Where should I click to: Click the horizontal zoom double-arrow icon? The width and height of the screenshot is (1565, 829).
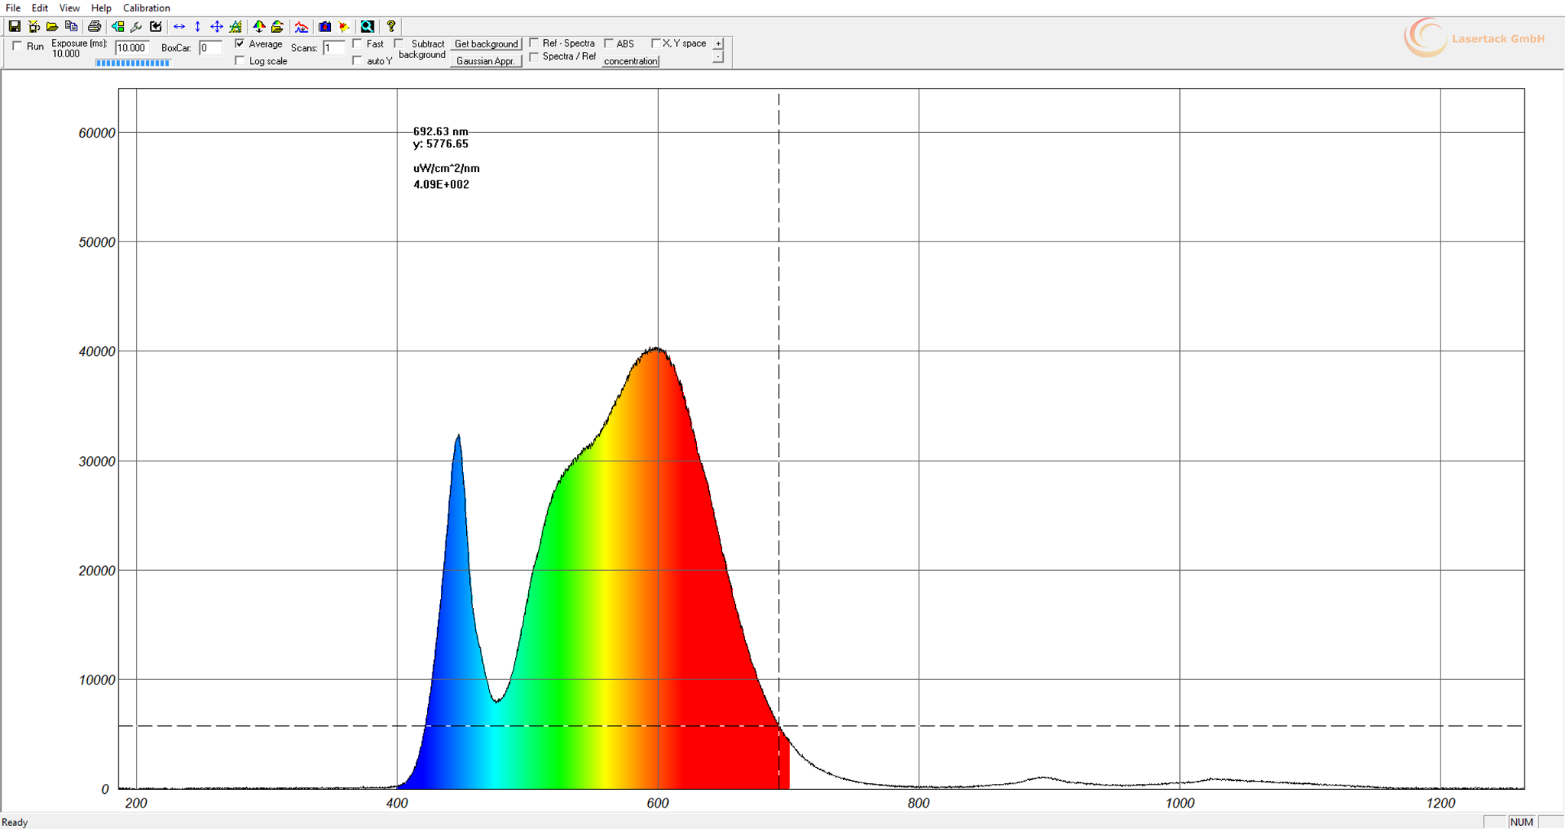pos(179,27)
